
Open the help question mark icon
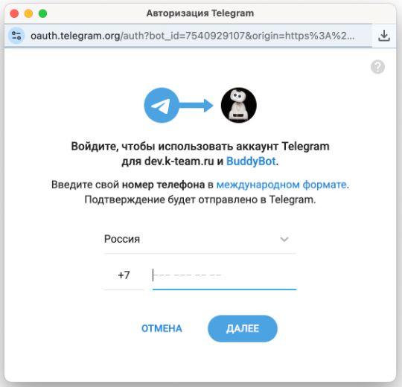pyautogui.click(x=377, y=67)
